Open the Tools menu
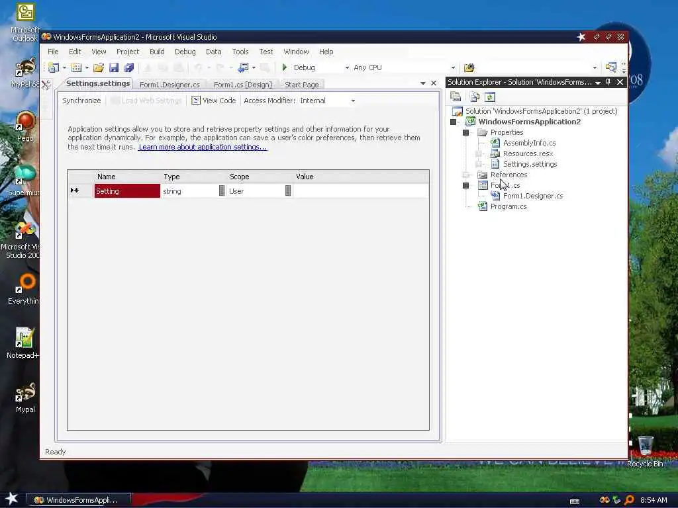 pos(240,52)
